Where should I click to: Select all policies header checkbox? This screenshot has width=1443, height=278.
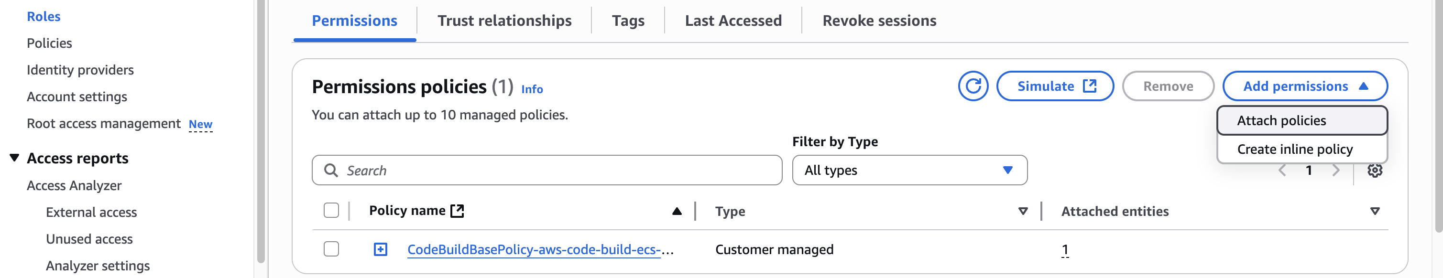coord(331,211)
